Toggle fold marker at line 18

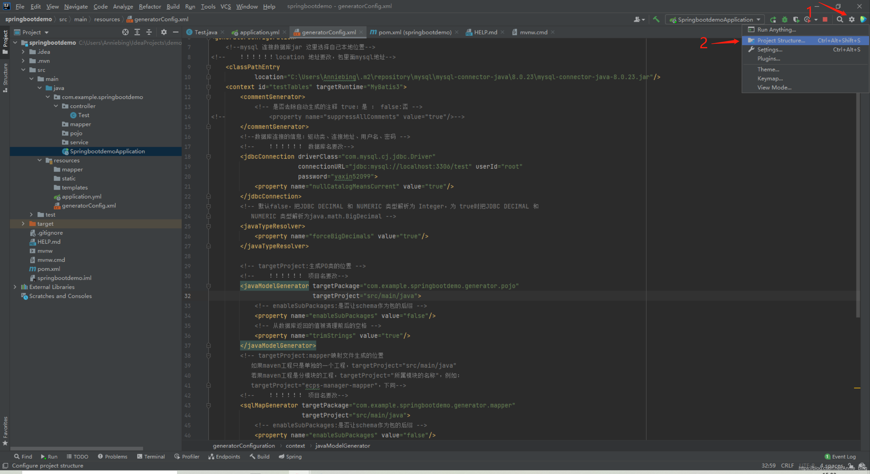coord(208,157)
